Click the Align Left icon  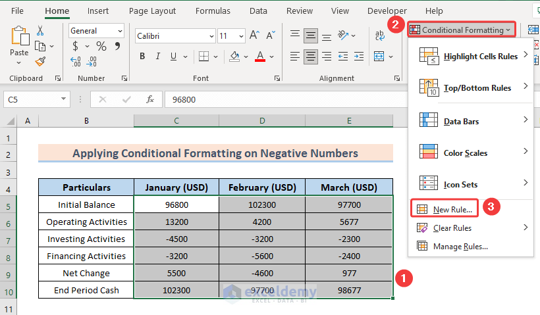295,57
